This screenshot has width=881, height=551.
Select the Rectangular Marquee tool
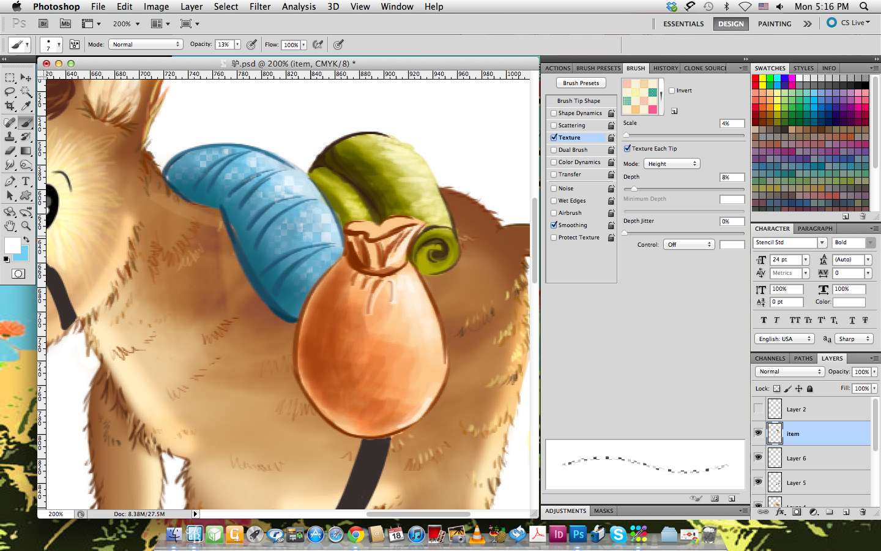pos(10,78)
